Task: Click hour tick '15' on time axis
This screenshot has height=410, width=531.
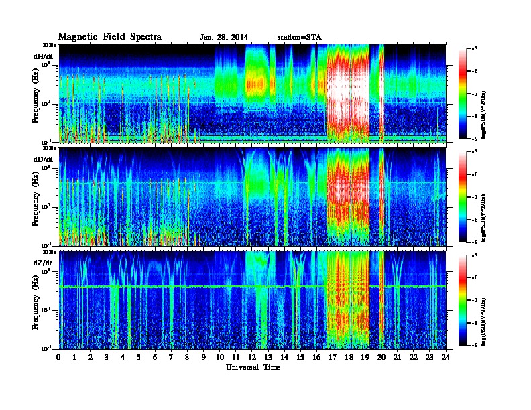Action: pos(300,358)
